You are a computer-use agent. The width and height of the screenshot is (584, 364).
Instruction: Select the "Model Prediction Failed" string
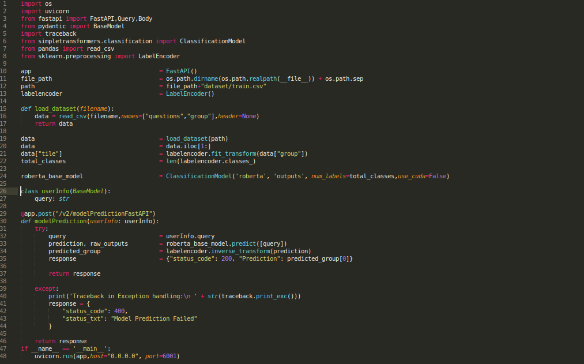point(153,318)
